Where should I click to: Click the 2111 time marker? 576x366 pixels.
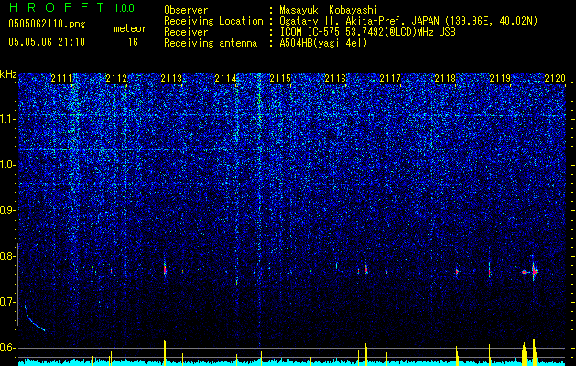61,78
